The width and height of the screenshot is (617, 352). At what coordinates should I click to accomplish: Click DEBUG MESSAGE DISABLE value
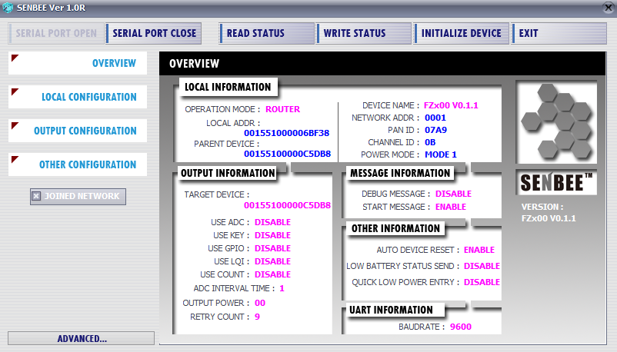(x=453, y=194)
